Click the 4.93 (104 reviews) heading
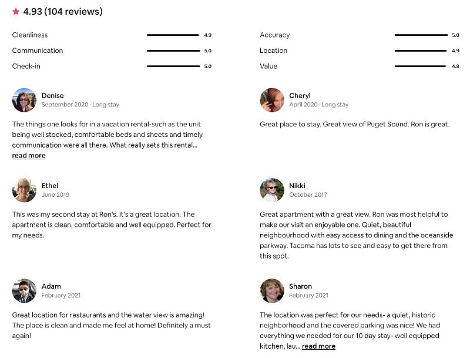 point(63,11)
